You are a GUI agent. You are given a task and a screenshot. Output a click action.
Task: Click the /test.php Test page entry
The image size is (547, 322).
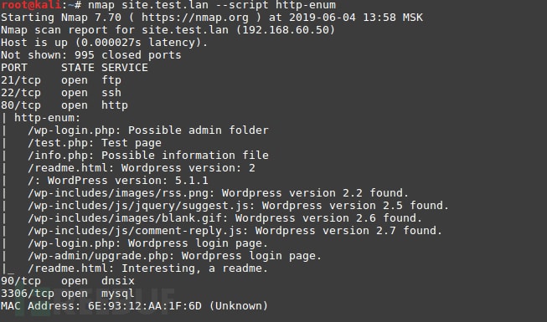[x=95, y=143]
